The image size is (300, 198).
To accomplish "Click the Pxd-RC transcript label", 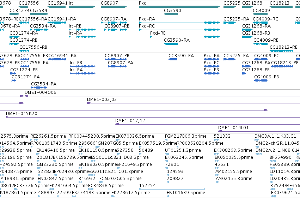I will point(147,26).
